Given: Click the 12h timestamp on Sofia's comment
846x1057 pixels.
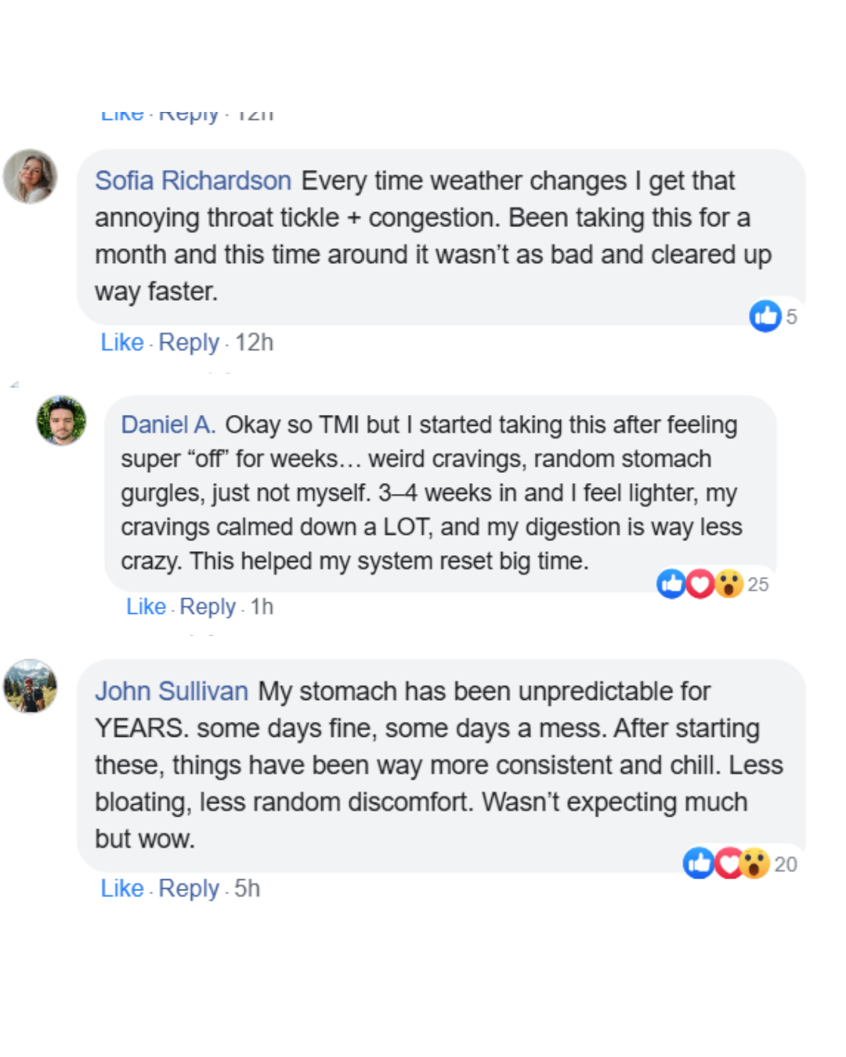Looking at the screenshot, I should [255, 342].
